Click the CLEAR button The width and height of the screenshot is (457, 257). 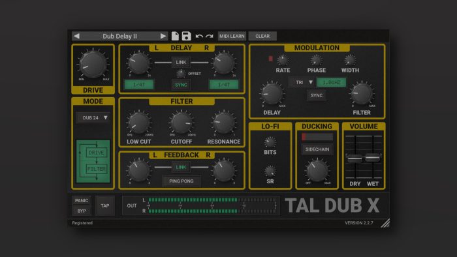[x=262, y=36]
